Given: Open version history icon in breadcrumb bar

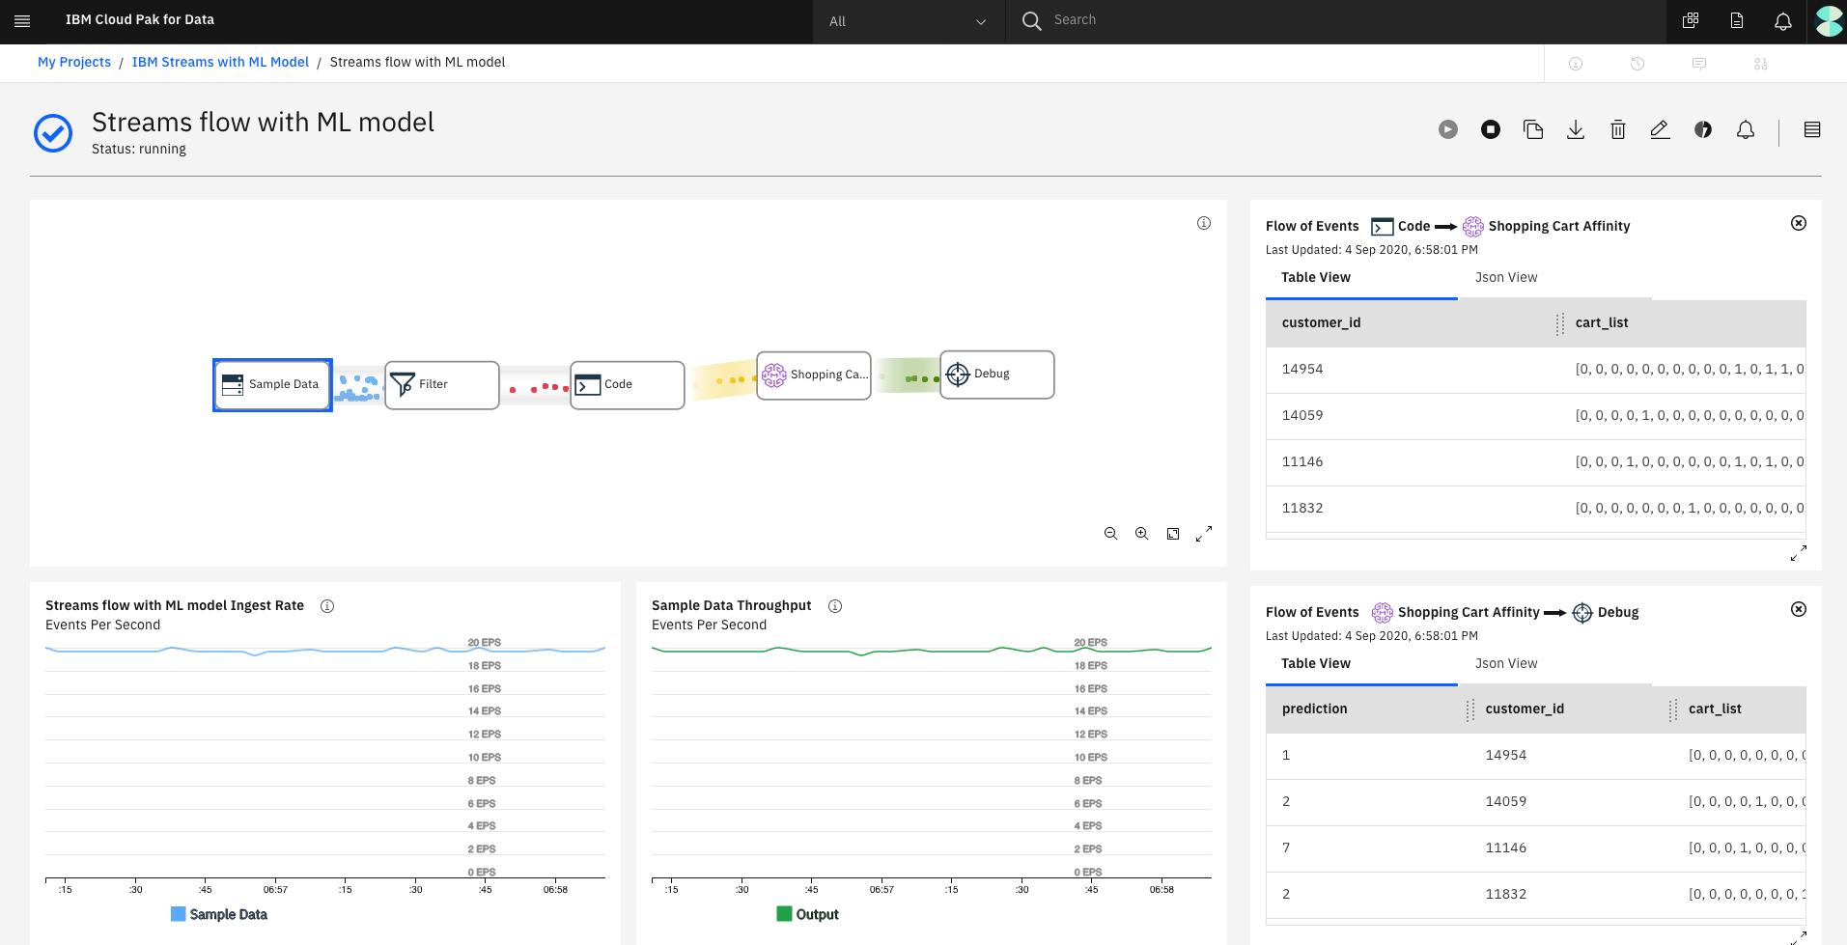Looking at the screenshot, I should click(1637, 64).
